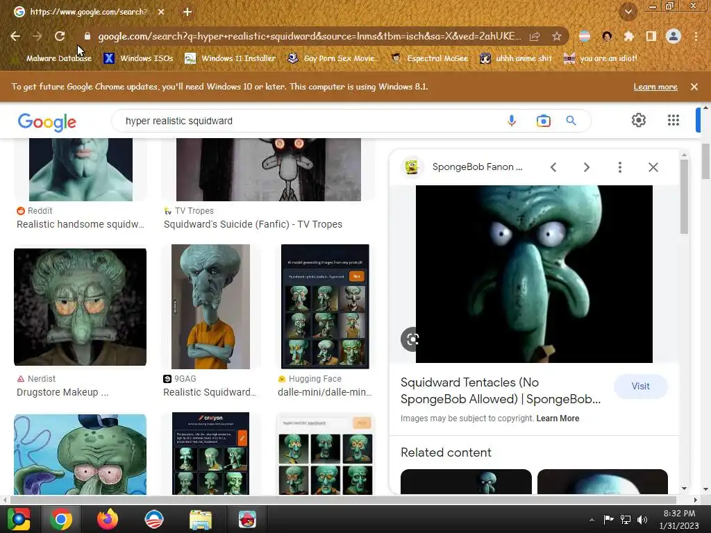The image size is (711, 533).
Task: Open Google quick settings gear icon
Action: pos(639,120)
